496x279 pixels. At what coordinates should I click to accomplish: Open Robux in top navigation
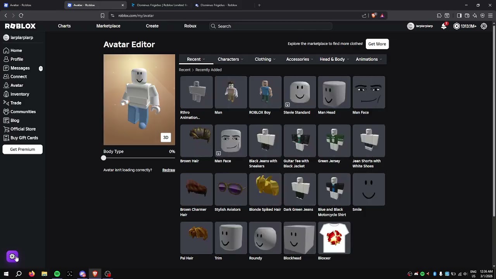pyautogui.click(x=190, y=26)
